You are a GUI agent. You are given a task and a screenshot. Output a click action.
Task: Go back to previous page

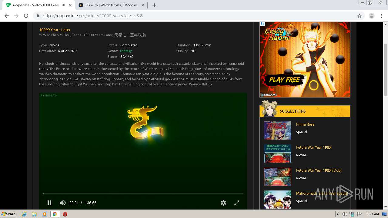(7, 16)
